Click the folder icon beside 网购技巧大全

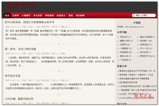[x=138, y=56]
